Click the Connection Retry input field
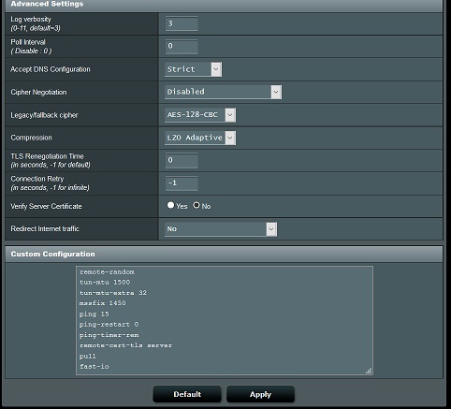451x409 pixels. (x=182, y=183)
